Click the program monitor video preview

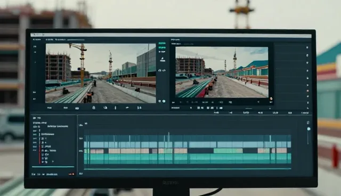point(222,72)
